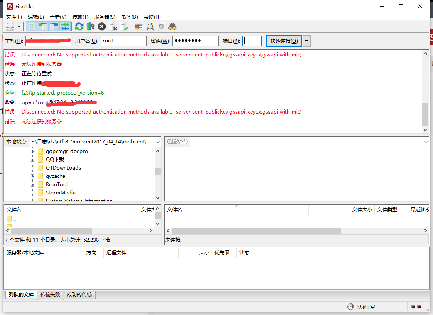Open the 服务器(S) menu
Image resolution: width=433 pixels, height=315 pixels.
[105, 17]
